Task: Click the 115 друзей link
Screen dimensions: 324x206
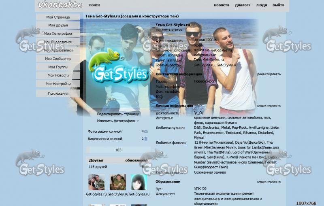Action: [98, 167]
